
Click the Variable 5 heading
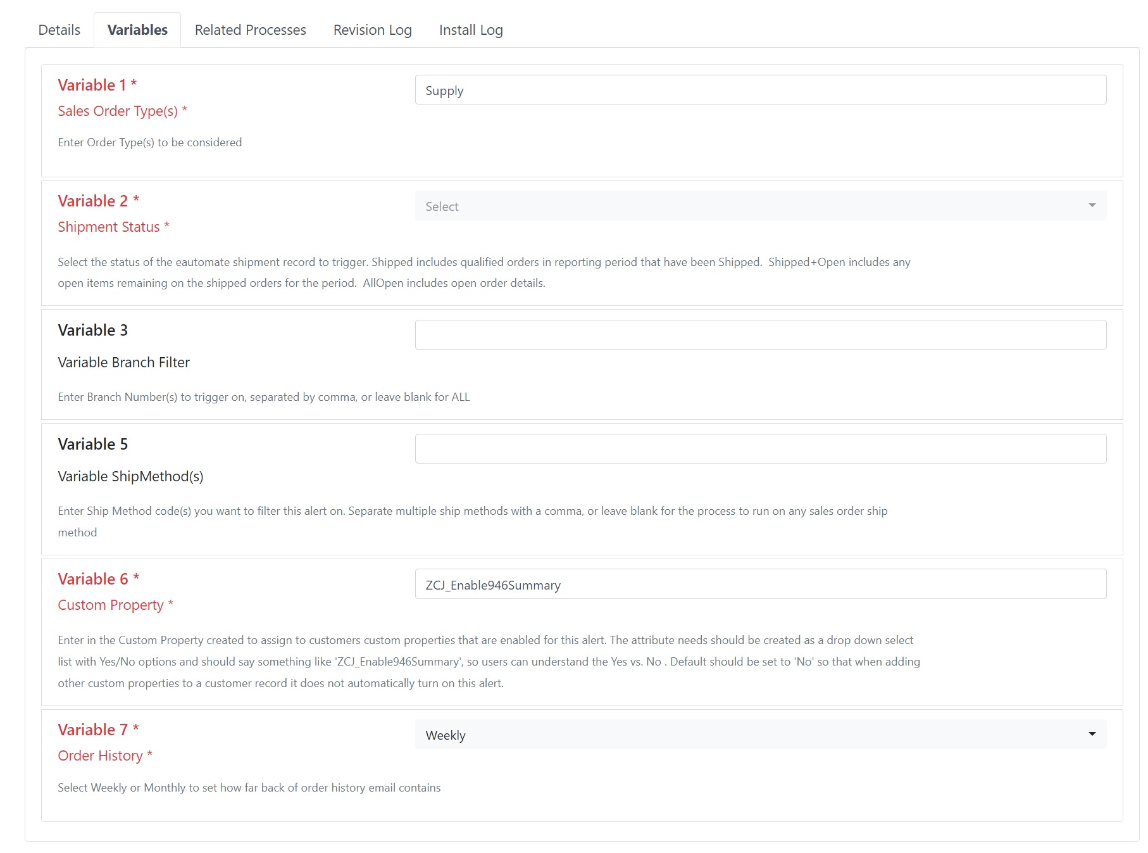coord(93,444)
